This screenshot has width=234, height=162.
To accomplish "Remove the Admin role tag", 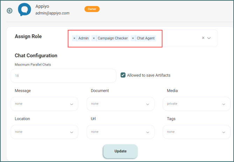I will [75, 38].
